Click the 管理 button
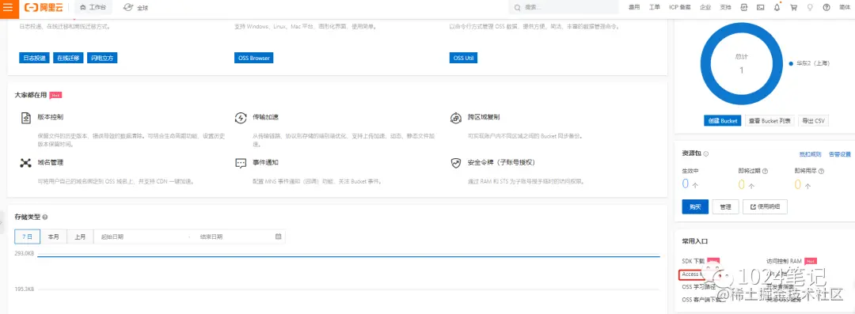 coord(725,206)
